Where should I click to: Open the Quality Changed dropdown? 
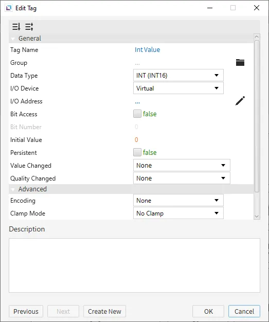pyautogui.click(x=182, y=178)
